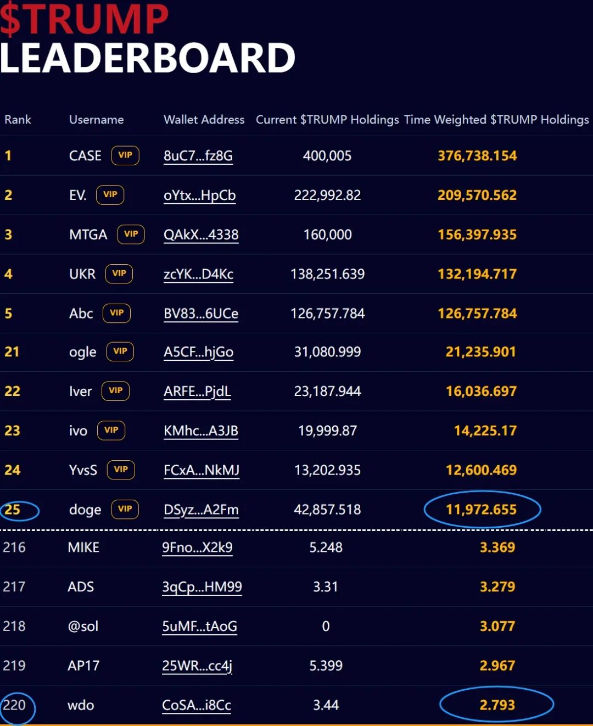This screenshot has height=726, width=593.
Task: Open wallet address 5uMF...tAoG link
Action: pos(199,627)
